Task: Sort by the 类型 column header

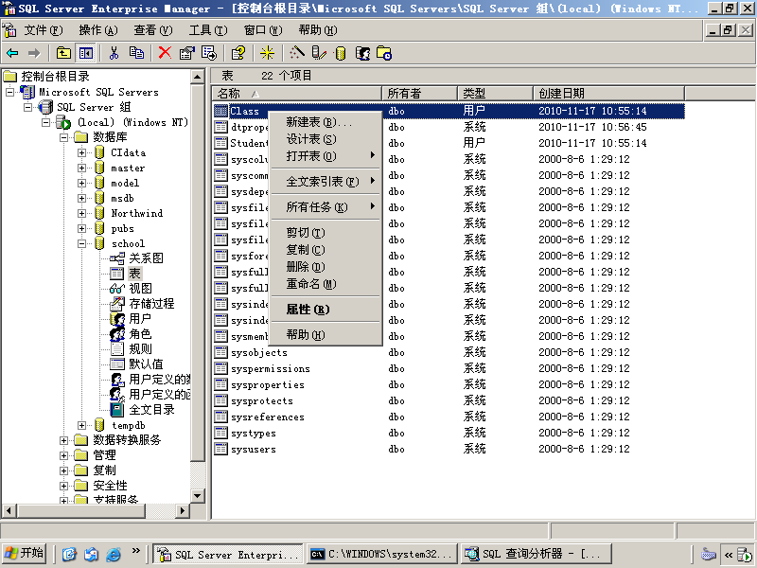Action: click(495, 93)
